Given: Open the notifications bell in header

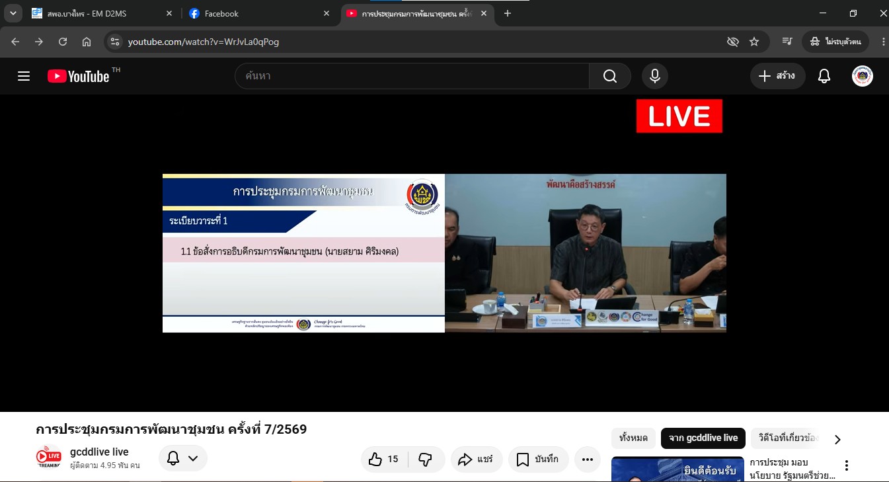Looking at the screenshot, I should pos(824,76).
